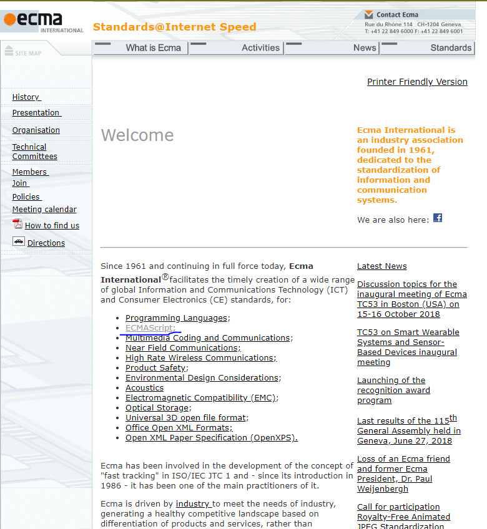Image resolution: width=487 pixels, height=529 pixels.
Task: Open Electromagnetic Compatibility (EMC) link
Action: click(200, 398)
